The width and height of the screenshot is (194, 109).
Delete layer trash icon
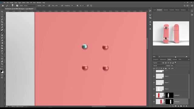click(186, 106)
